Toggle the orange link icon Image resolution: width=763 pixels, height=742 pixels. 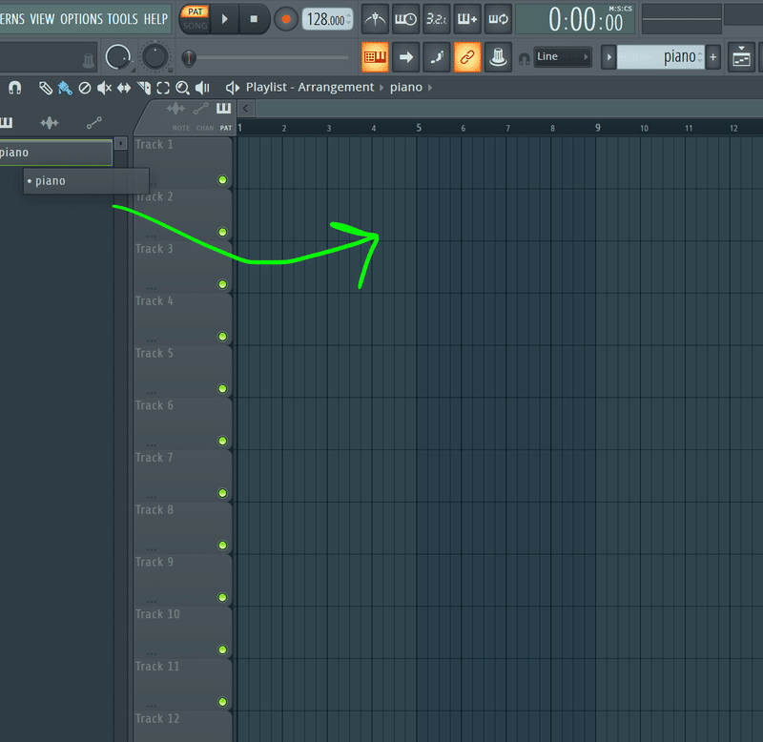click(467, 57)
